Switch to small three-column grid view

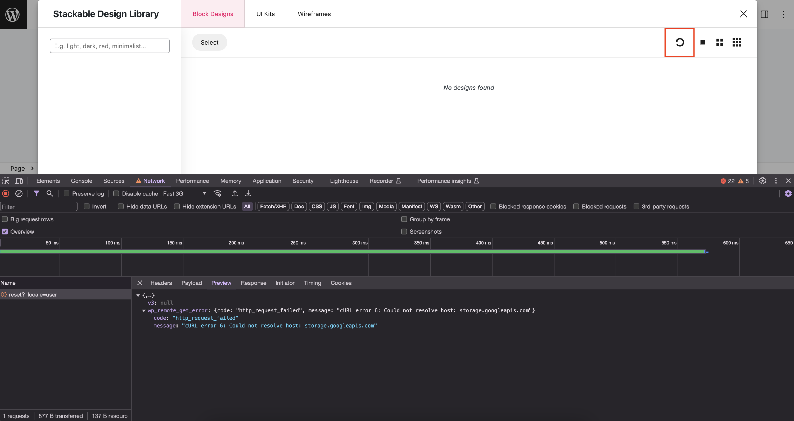pos(737,42)
